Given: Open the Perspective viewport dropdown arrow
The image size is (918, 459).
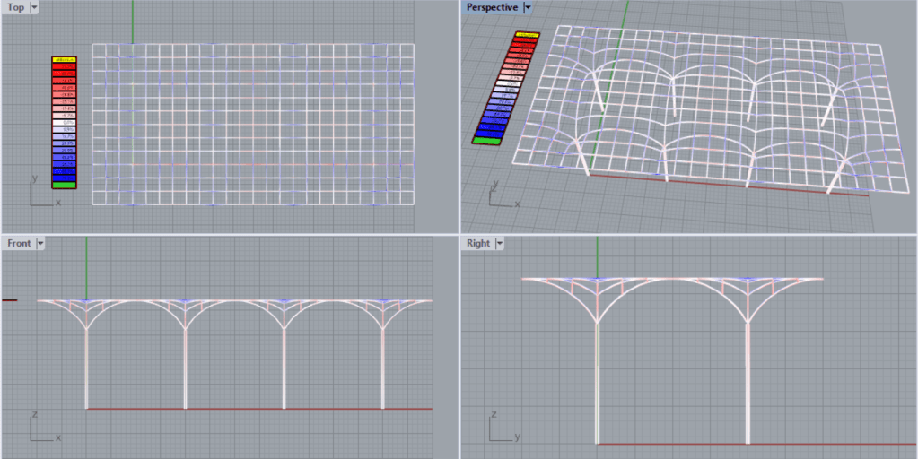Looking at the screenshot, I should point(528,7).
